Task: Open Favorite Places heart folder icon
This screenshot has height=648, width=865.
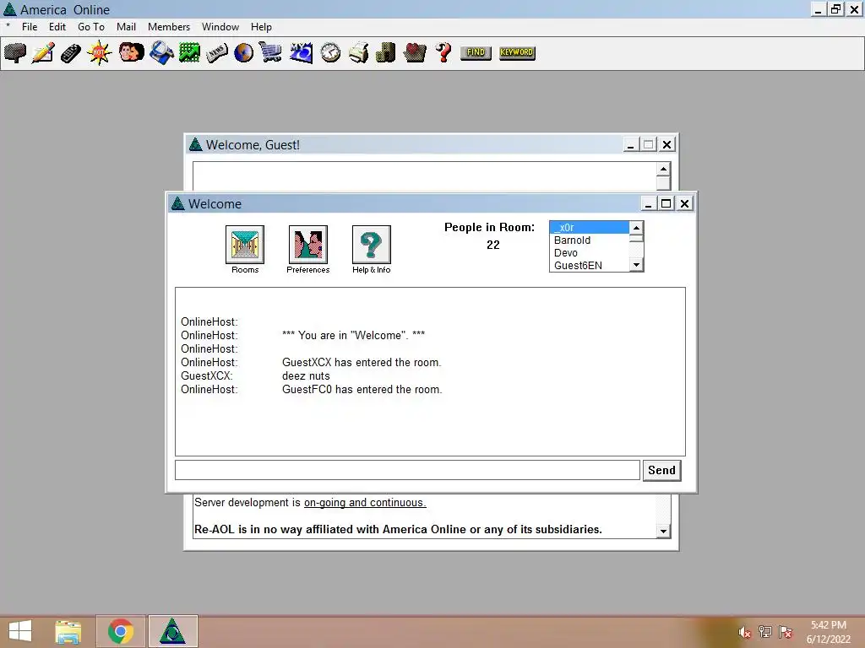Action: (415, 53)
